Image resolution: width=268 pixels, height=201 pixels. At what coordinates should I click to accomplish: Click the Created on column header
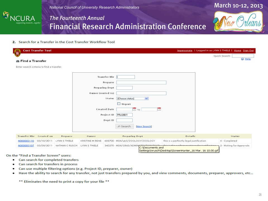click(45, 136)
